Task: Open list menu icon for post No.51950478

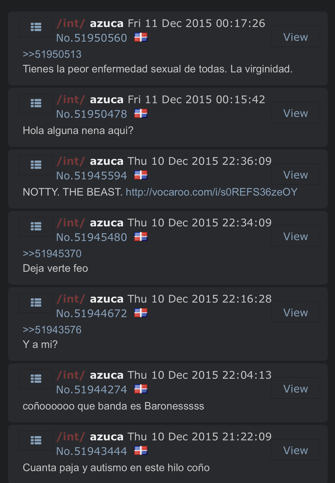Action: click(36, 103)
